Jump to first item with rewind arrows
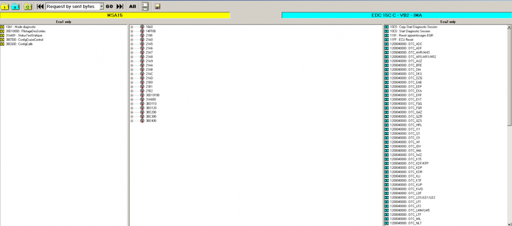The image size is (512, 226). (40, 7)
